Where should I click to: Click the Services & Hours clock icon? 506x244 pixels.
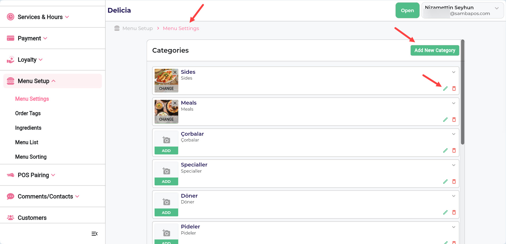coord(10,17)
